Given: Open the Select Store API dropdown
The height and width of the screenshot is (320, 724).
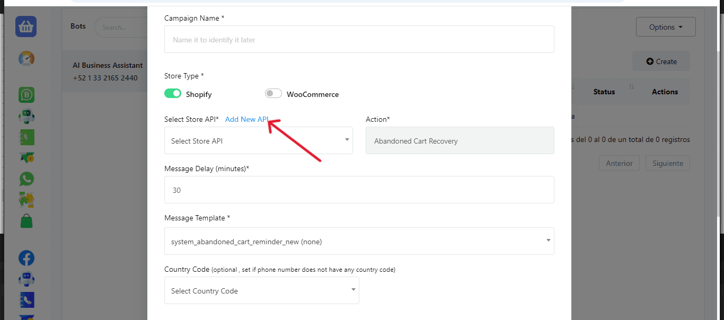Looking at the screenshot, I should [259, 141].
